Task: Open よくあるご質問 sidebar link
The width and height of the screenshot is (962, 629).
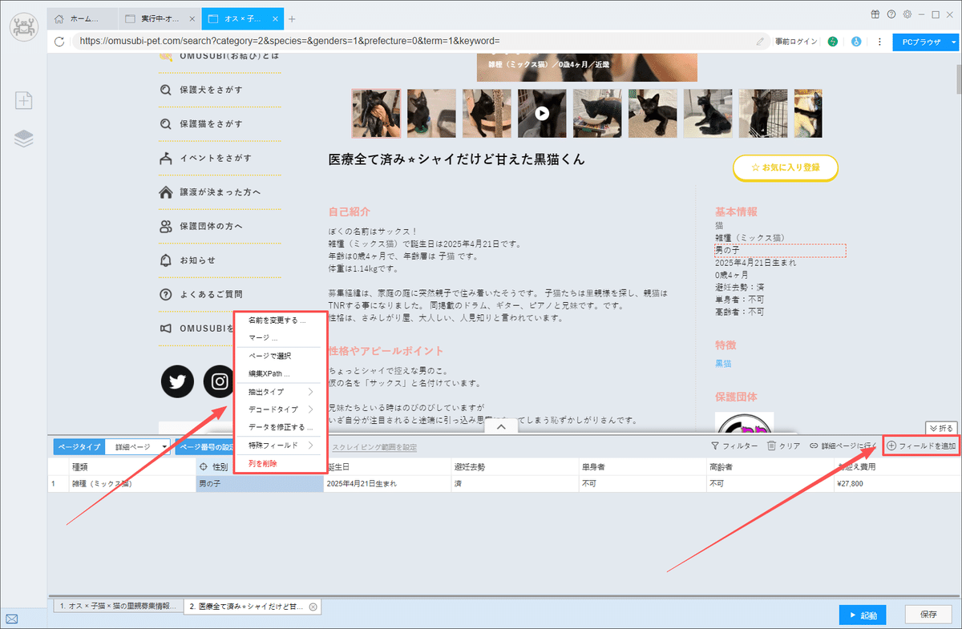Action: point(200,294)
